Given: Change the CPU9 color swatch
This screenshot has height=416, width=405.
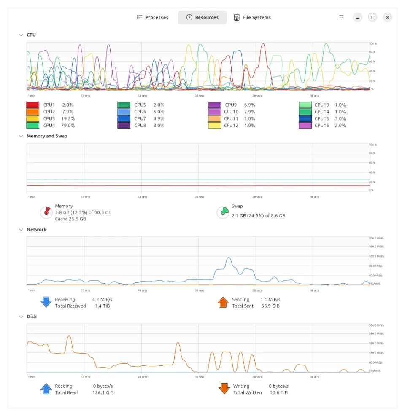Looking at the screenshot, I should [215, 105].
